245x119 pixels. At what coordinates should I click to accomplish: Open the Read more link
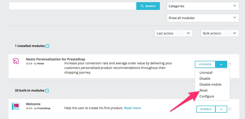click(132, 108)
